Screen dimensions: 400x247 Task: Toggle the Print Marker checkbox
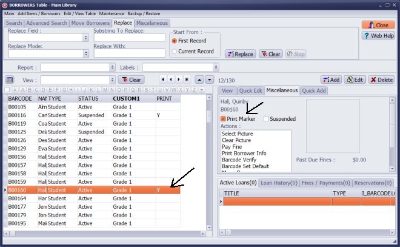click(224, 119)
